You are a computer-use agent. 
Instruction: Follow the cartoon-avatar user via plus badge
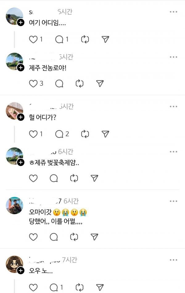(21, 270)
